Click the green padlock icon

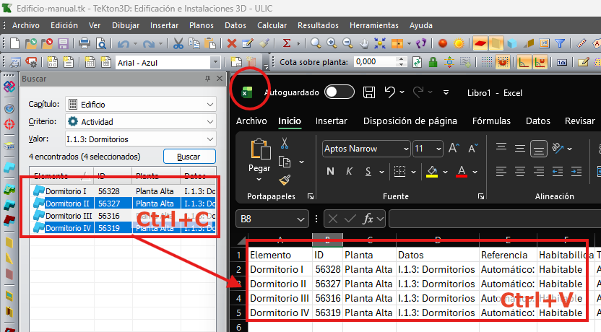coord(433,62)
